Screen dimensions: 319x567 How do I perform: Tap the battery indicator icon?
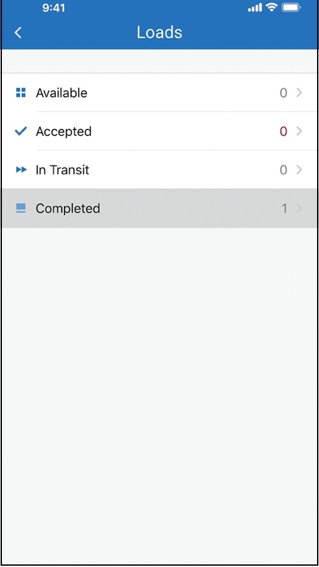pos(291,8)
